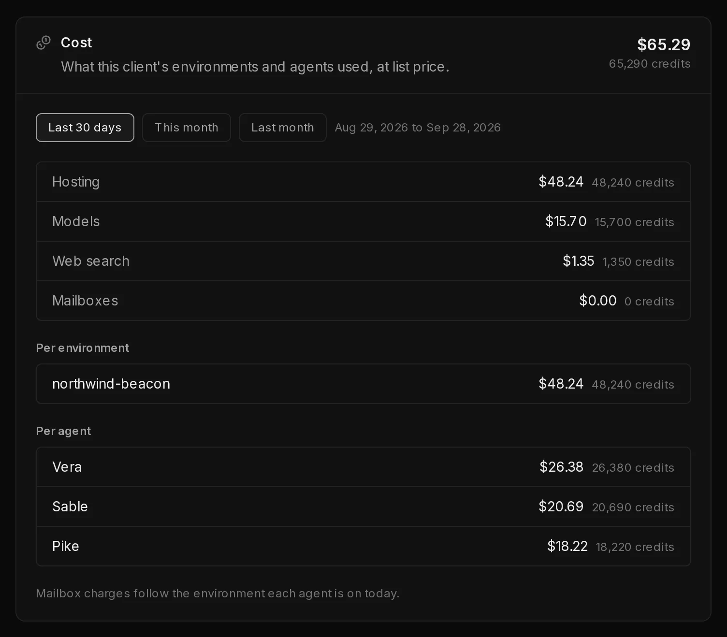Viewport: 727px width, 637px height.
Task: Switch to Last month range
Action: pyautogui.click(x=283, y=128)
